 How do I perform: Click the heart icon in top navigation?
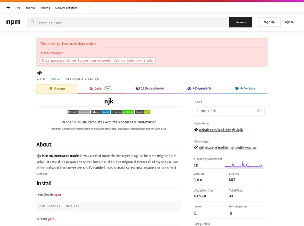coord(8,8)
